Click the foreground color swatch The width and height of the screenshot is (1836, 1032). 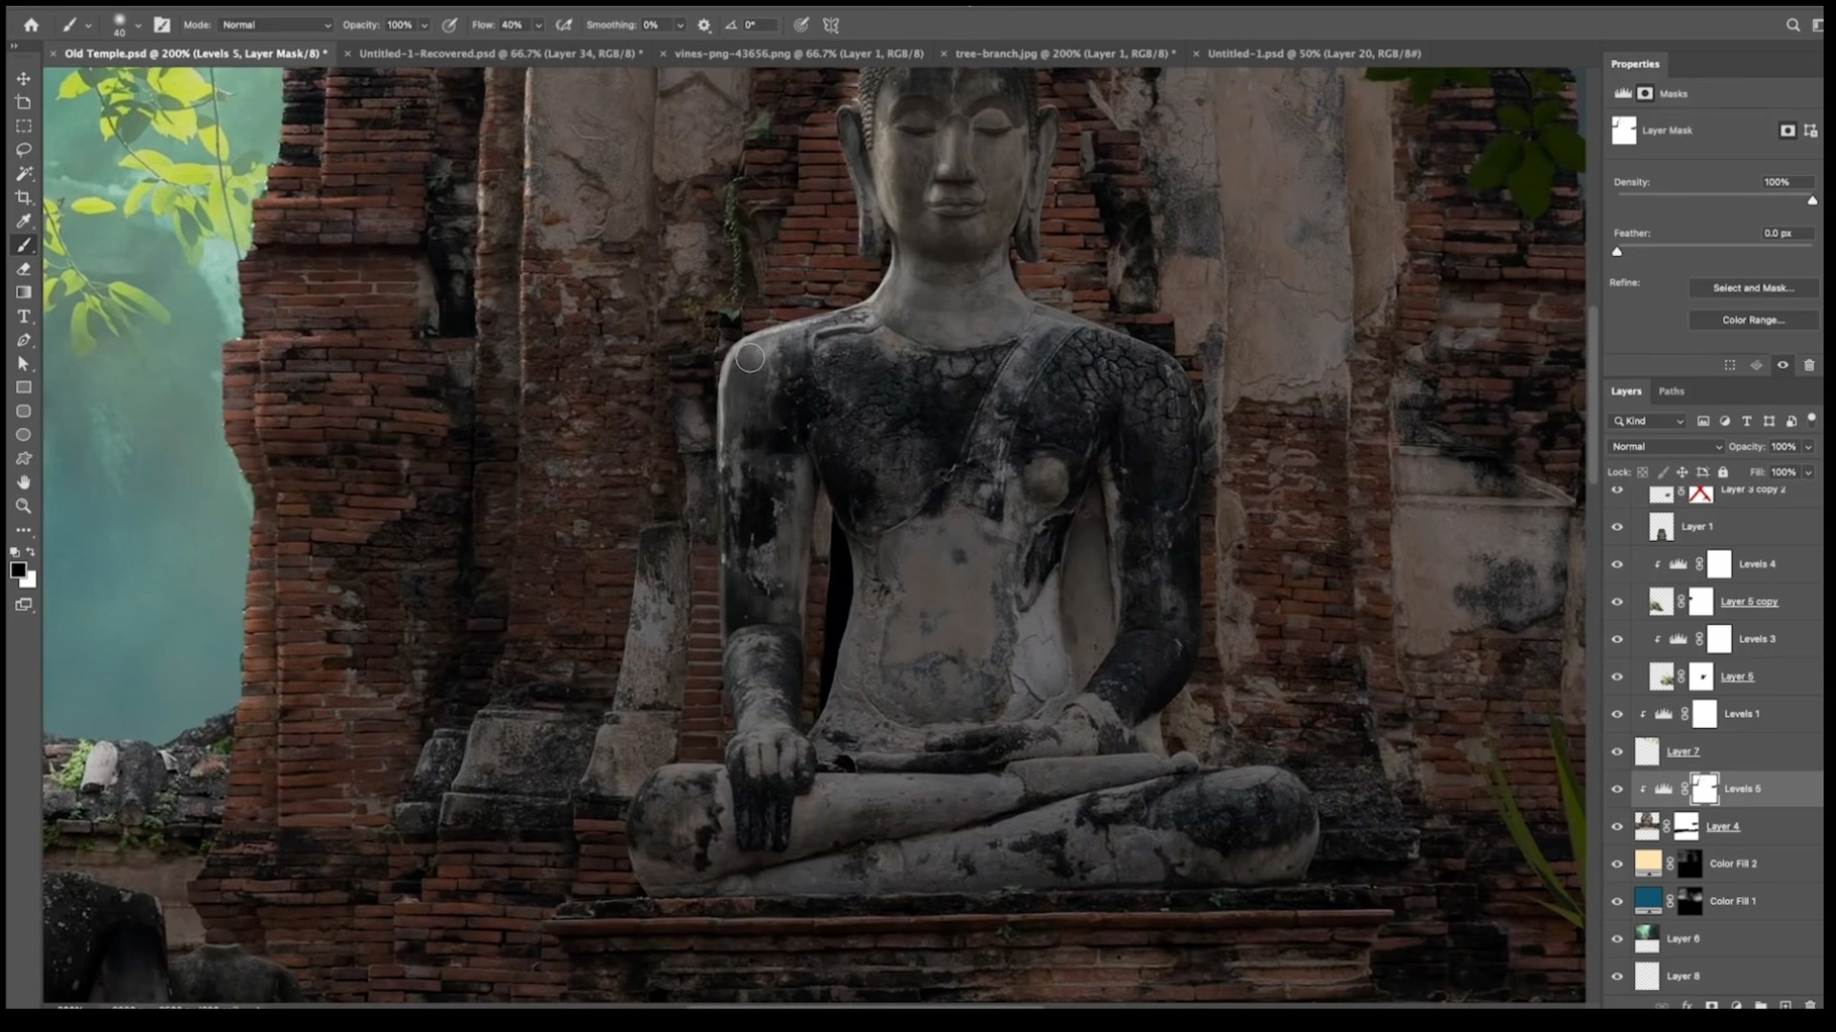coord(18,570)
